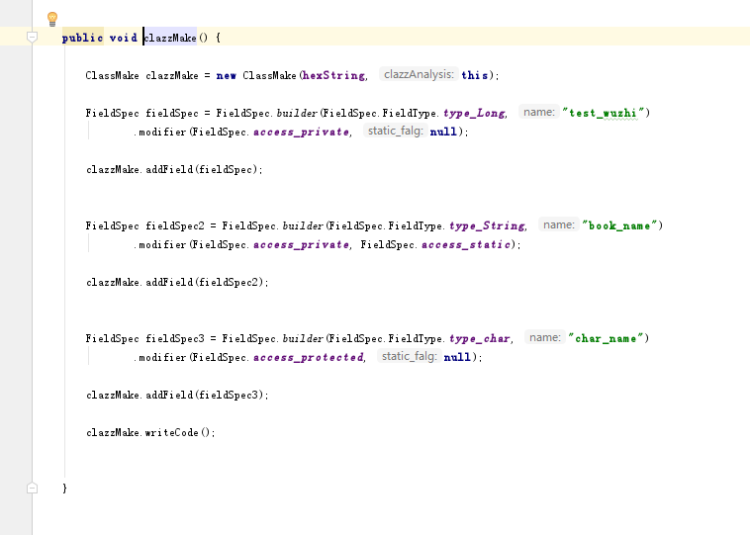The width and height of the screenshot is (750, 535).
Task: Click the yellow lightbulb intention icon
Action: coord(52,19)
